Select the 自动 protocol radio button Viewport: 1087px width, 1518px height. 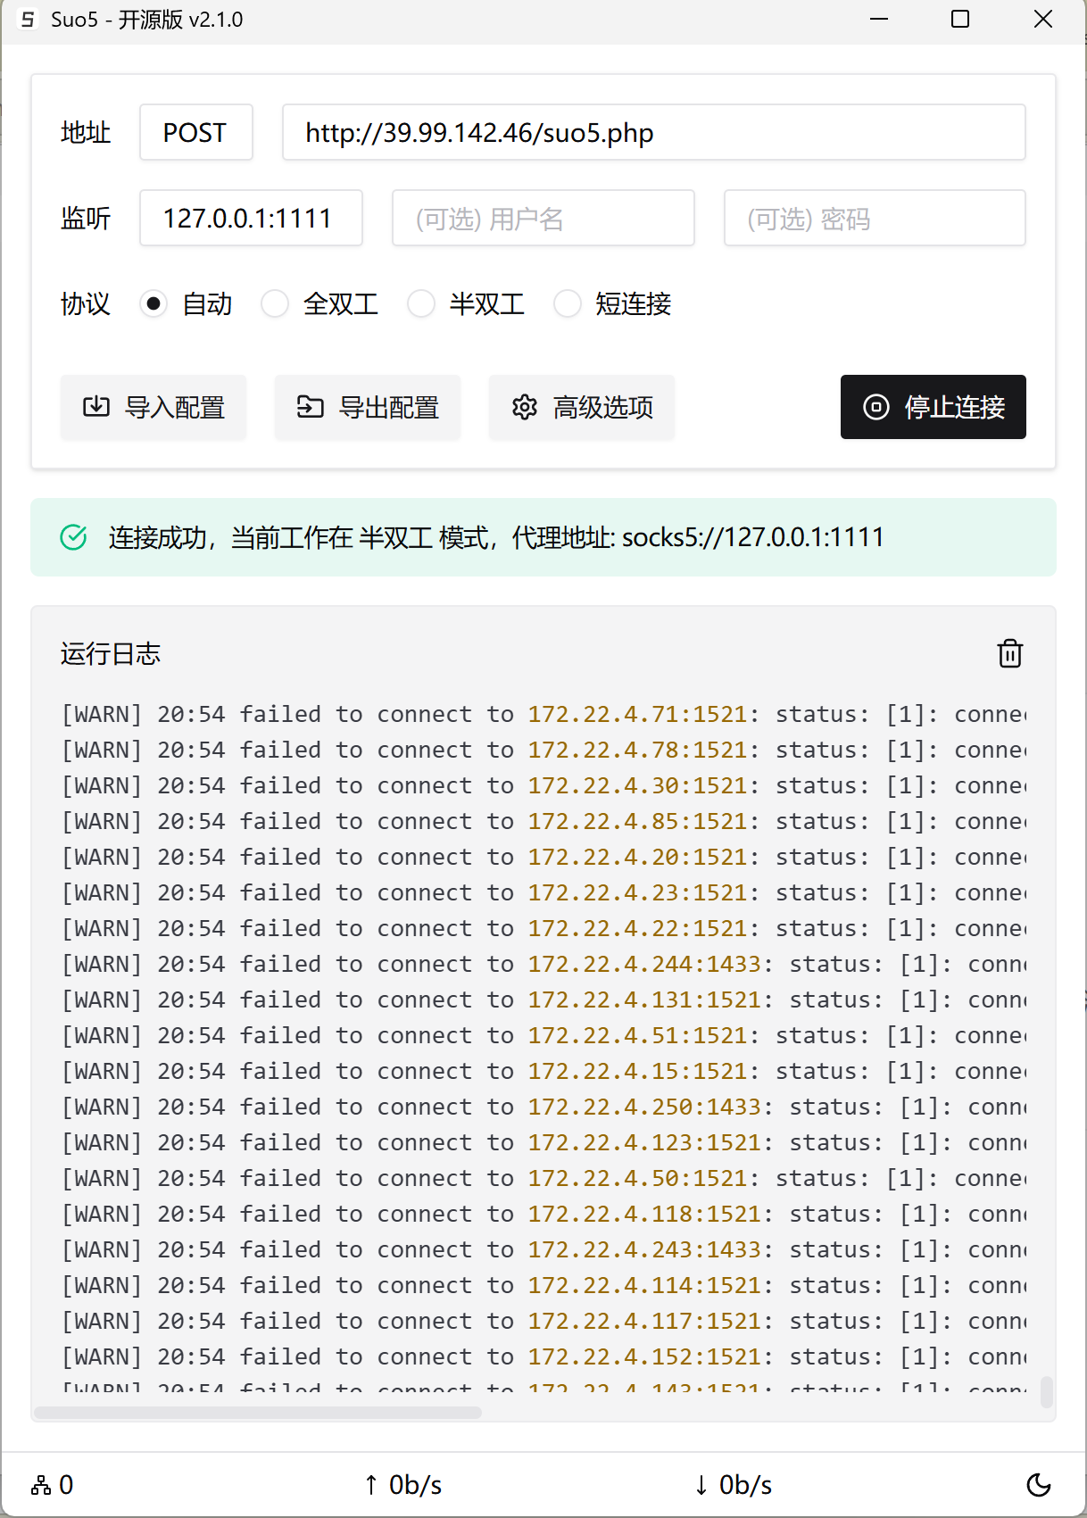154,304
